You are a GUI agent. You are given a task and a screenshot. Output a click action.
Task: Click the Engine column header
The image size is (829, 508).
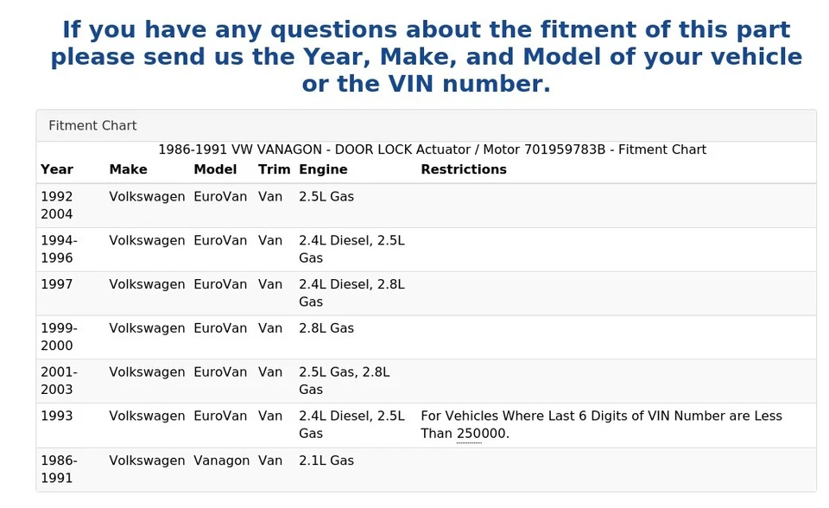click(323, 169)
